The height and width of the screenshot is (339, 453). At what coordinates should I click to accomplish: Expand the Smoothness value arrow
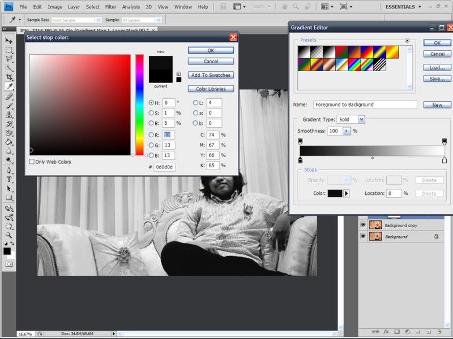pyautogui.click(x=347, y=131)
